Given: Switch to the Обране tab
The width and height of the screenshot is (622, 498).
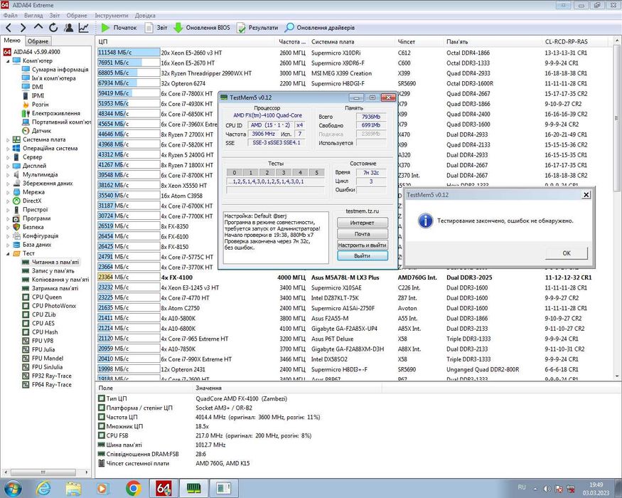Looking at the screenshot, I should [x=38, y=41].
